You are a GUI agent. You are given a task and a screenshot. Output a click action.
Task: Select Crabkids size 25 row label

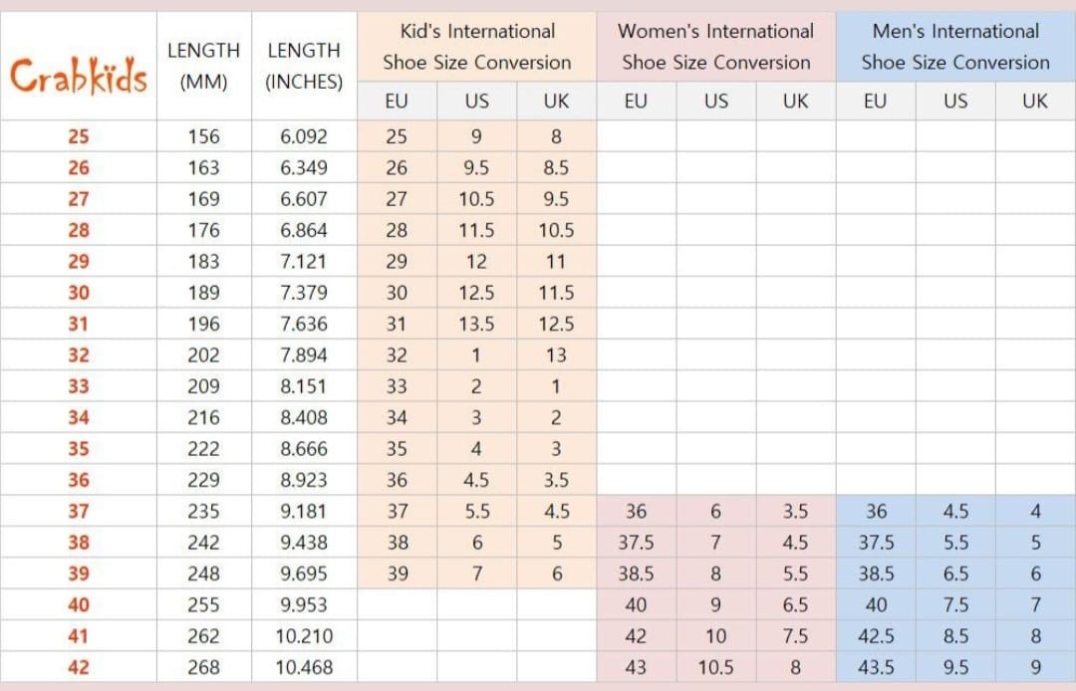coord(79,136)
